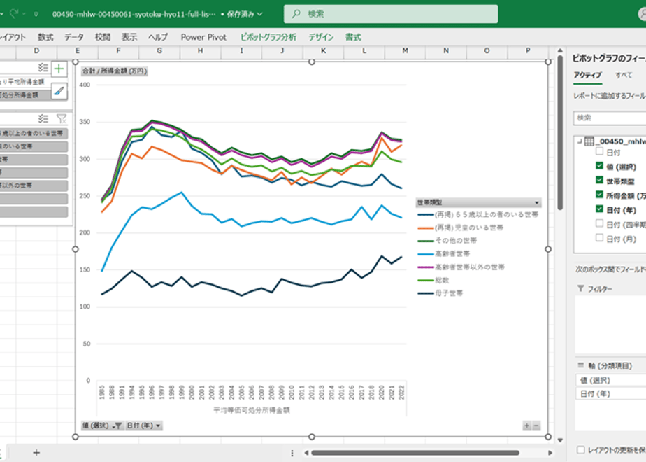Click the horizontal scrollbar left arrow

(x=306, y=453)
